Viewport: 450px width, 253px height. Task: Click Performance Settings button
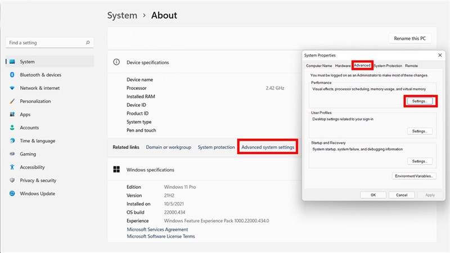coord(420,101)
